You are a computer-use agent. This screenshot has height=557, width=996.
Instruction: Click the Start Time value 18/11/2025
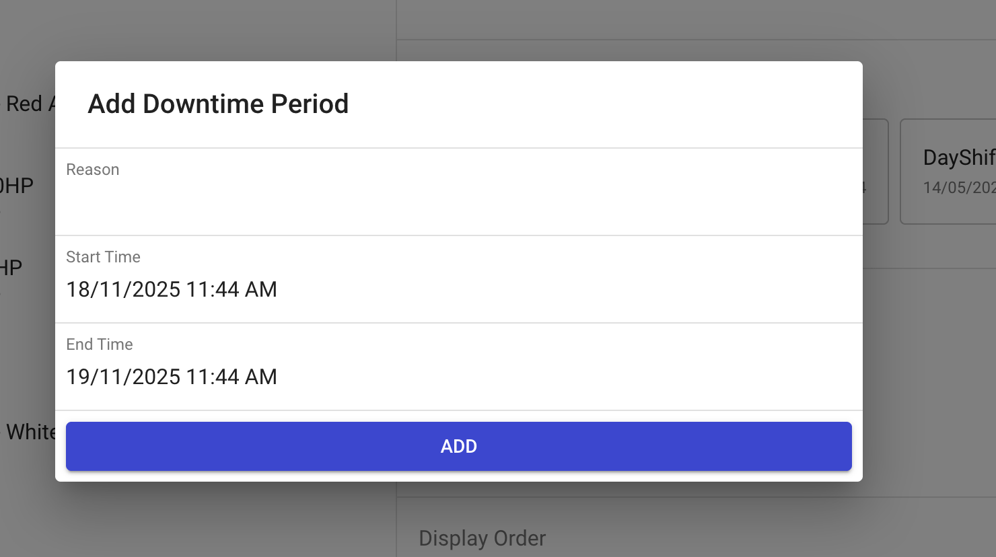123,289
